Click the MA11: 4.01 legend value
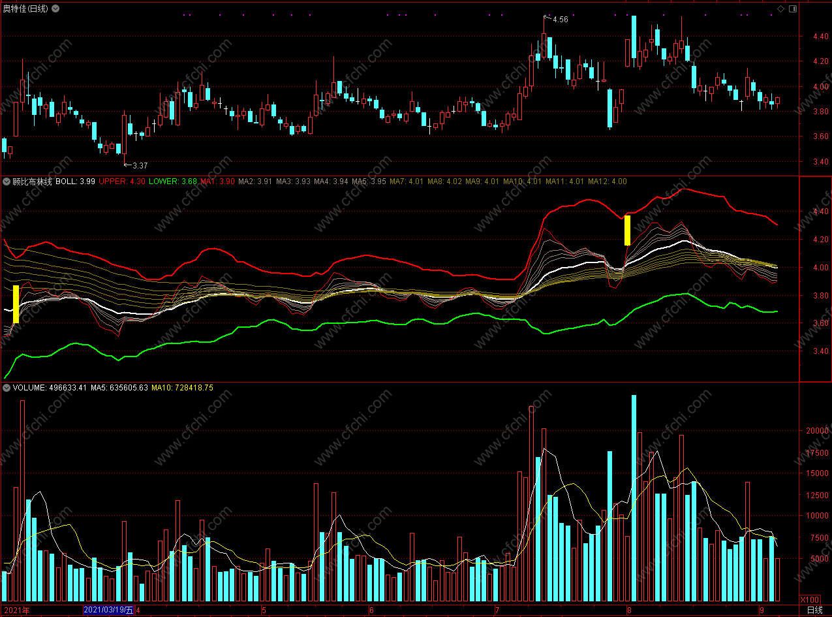The width and height of the screenshot is (832, 617). pyautogui.click(x=565, y=182)
